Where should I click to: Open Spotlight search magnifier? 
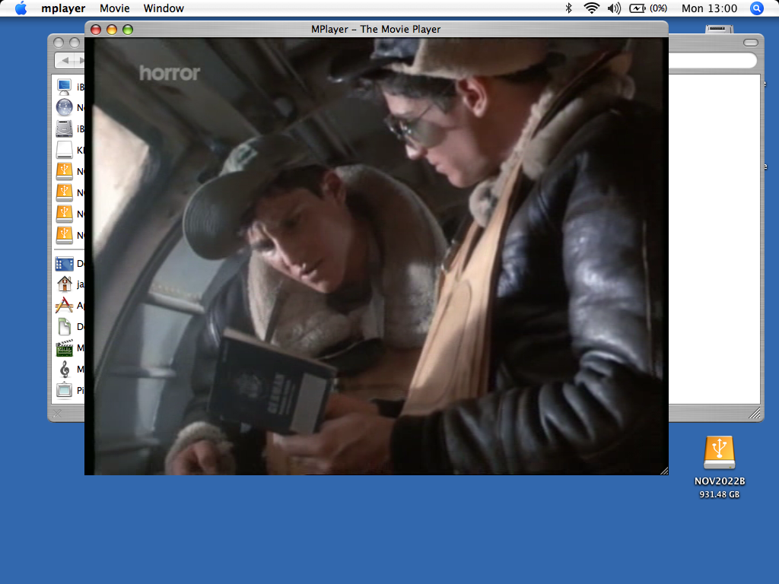coord(756,8)
